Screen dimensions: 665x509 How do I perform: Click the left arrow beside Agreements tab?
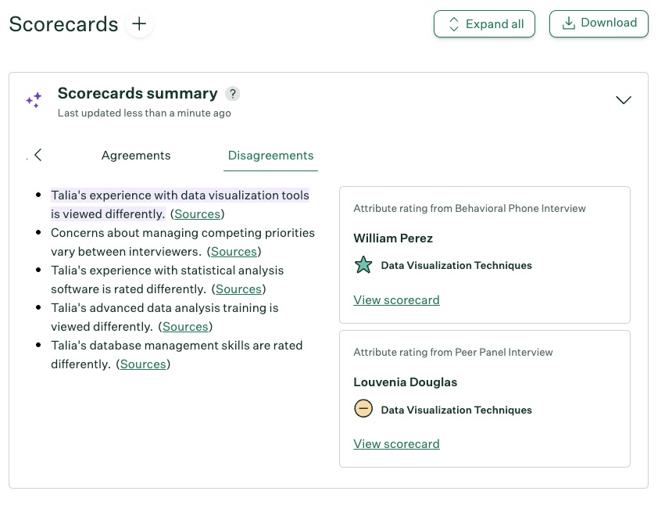click(38, 155)
